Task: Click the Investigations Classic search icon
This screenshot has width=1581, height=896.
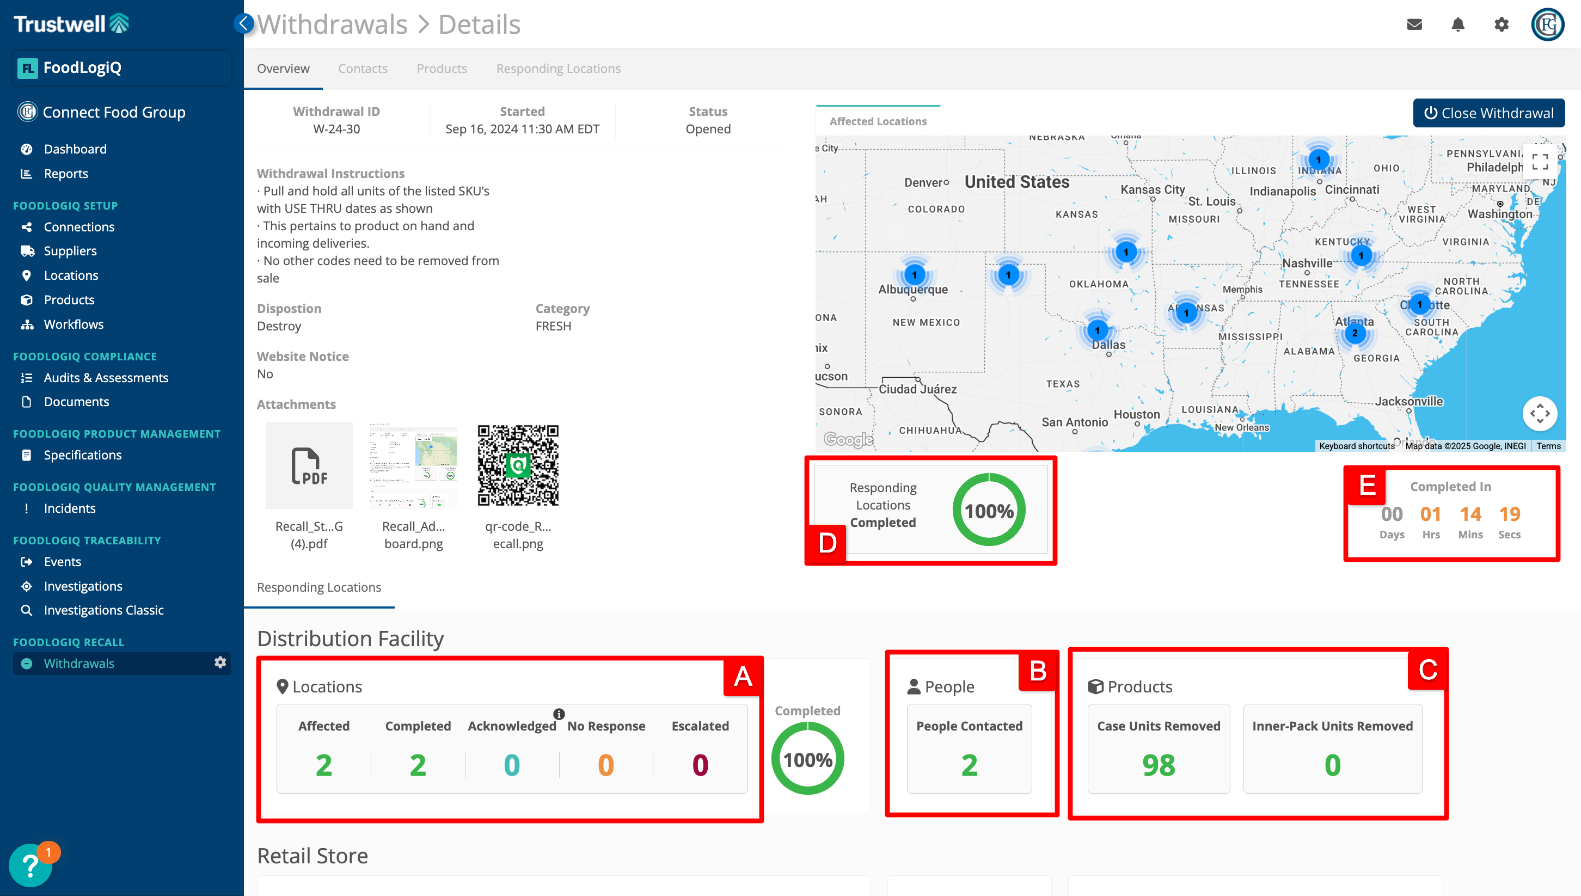Action: tap(27, 610)
